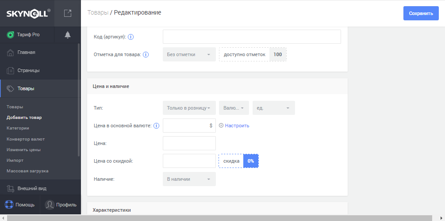Click the Skynell logo
Screen dimensions: 445x221
pos(28,13)
